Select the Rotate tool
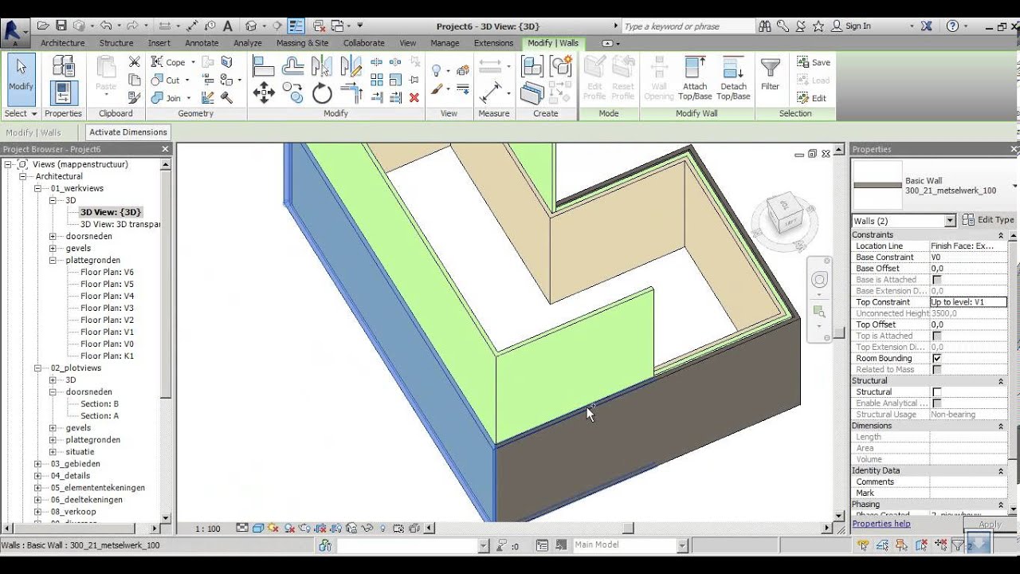Screen dimensions: 1020x574 322,93
